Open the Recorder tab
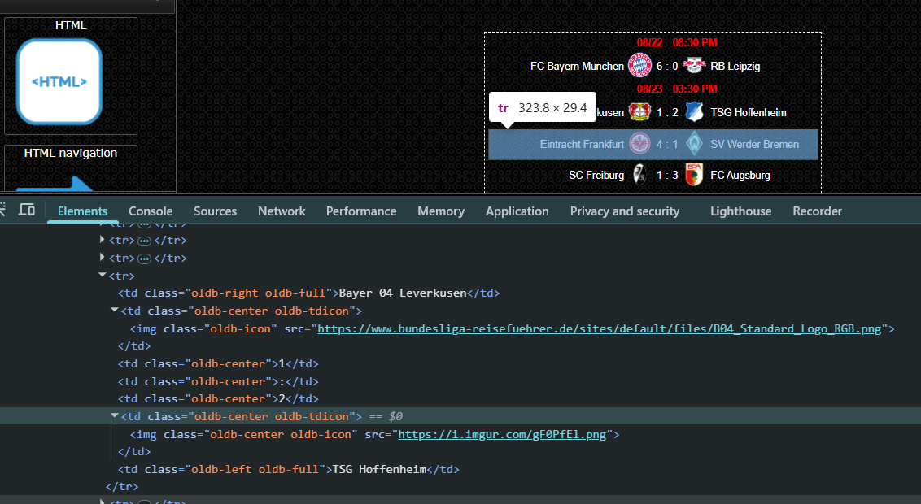Viewport: 921px width, 504px height. click(x=817, y=211)
